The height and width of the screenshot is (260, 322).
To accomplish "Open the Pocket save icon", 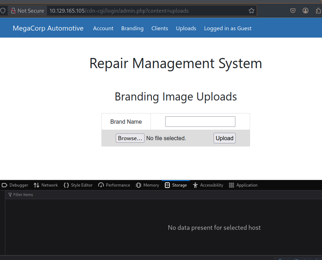I will [293, 11].
